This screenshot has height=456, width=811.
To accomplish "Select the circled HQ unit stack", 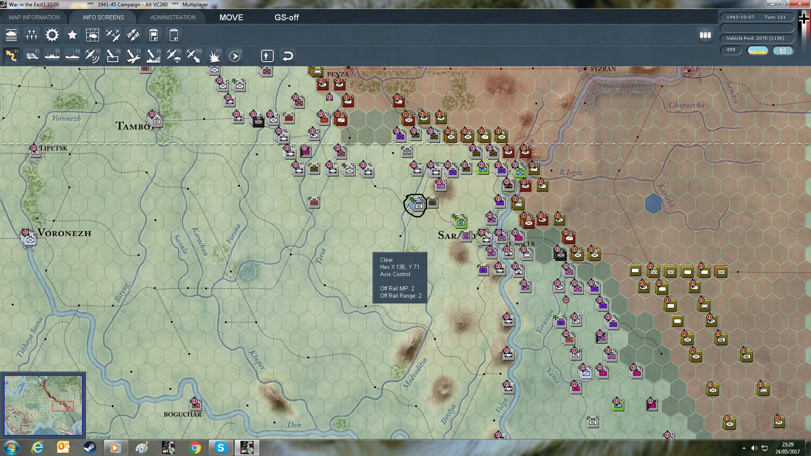I will click(x=416, y=205).
